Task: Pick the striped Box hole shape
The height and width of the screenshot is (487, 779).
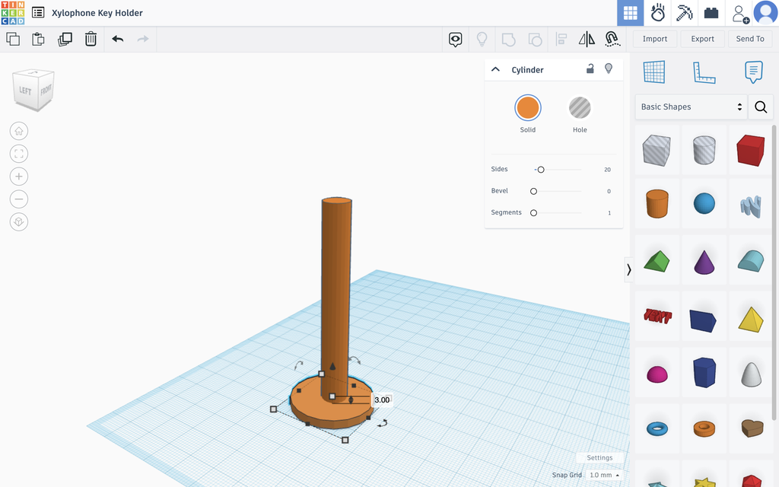Action: tap(657, 150)
